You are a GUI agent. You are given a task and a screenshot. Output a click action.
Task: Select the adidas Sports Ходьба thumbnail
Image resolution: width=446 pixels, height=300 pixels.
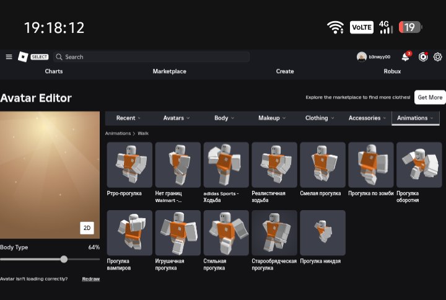[x=226, y=165]
